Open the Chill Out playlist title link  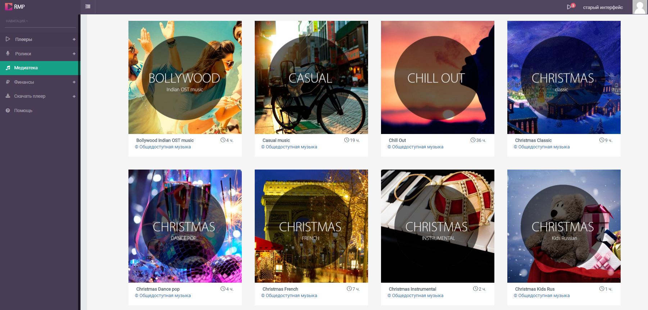(397, 140)
